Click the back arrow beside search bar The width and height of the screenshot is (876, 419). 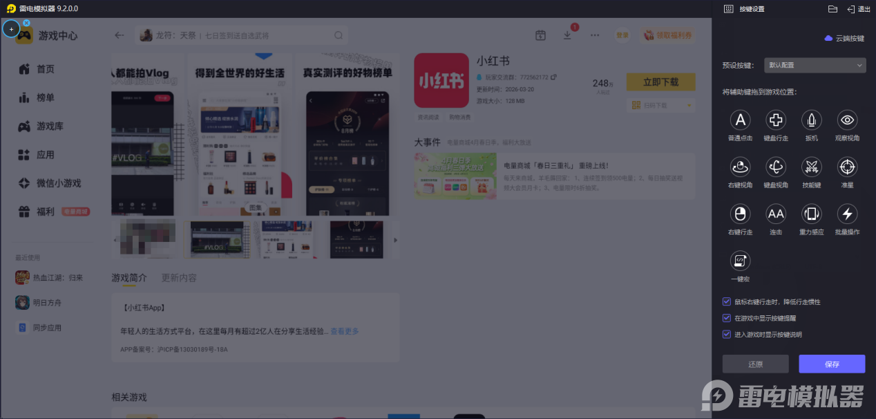[x=120, y=35]
